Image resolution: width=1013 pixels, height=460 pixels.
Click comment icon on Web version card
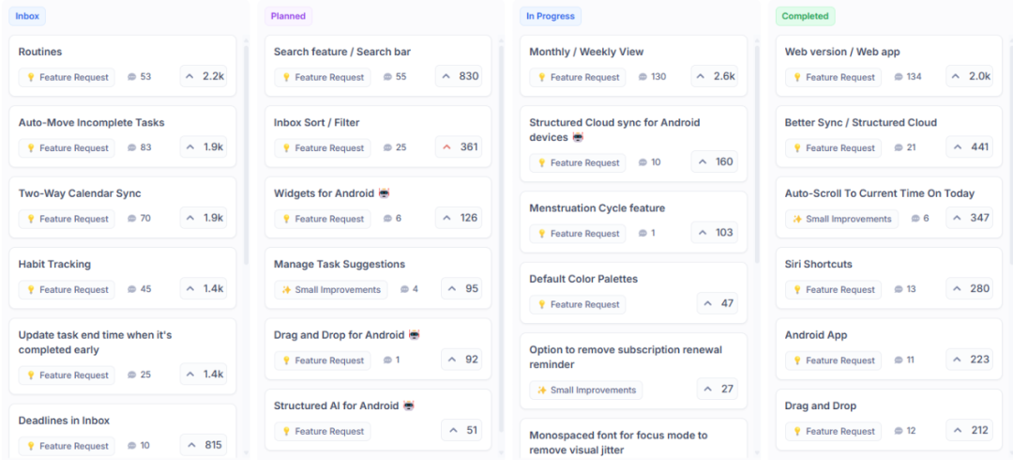(899, 77)
